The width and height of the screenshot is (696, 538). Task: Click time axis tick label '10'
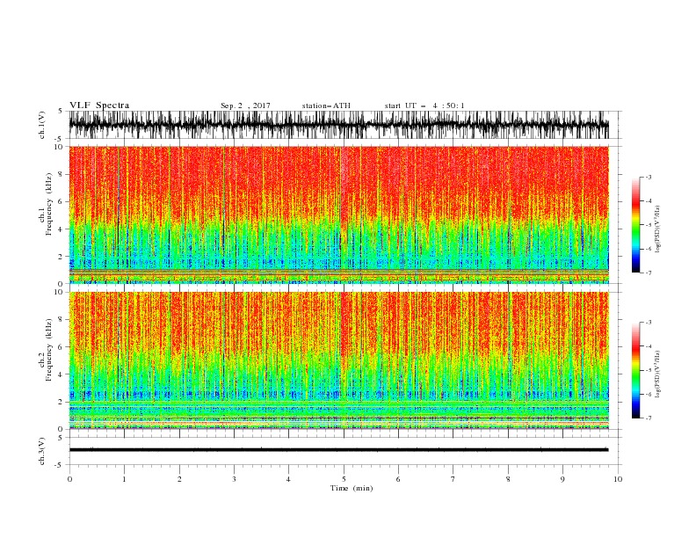tap(618, 479)
